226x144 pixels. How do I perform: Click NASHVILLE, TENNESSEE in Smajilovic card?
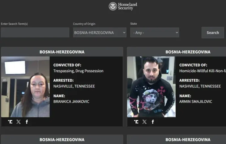200,86
